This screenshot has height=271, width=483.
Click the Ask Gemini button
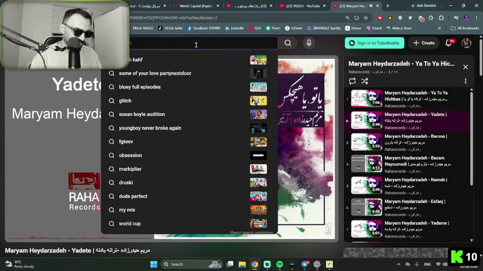point(423,6)
